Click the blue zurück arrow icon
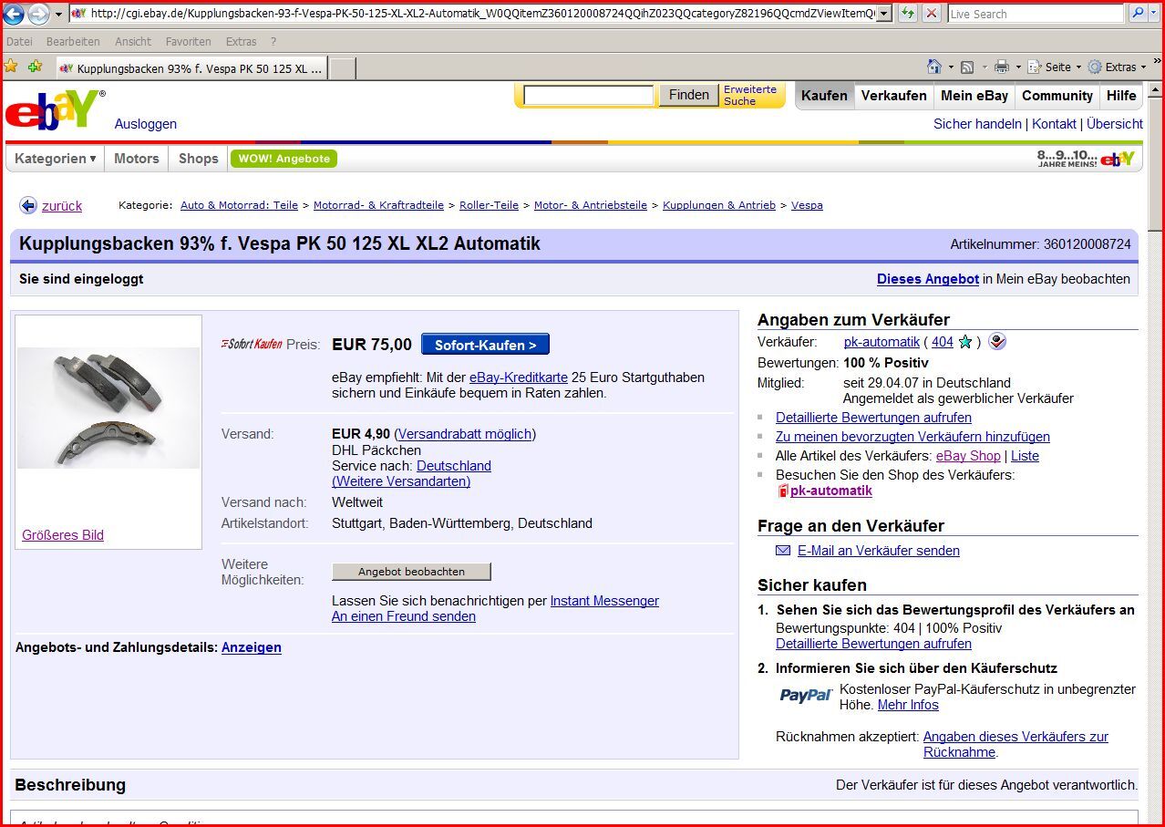 [x=28, y=206]
